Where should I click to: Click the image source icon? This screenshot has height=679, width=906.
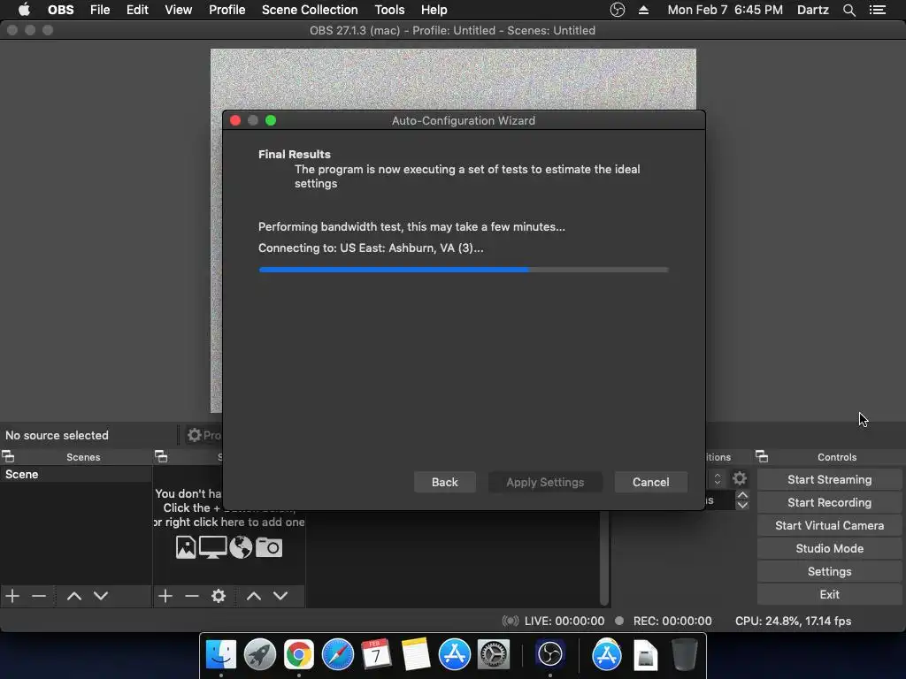point(186,546)
